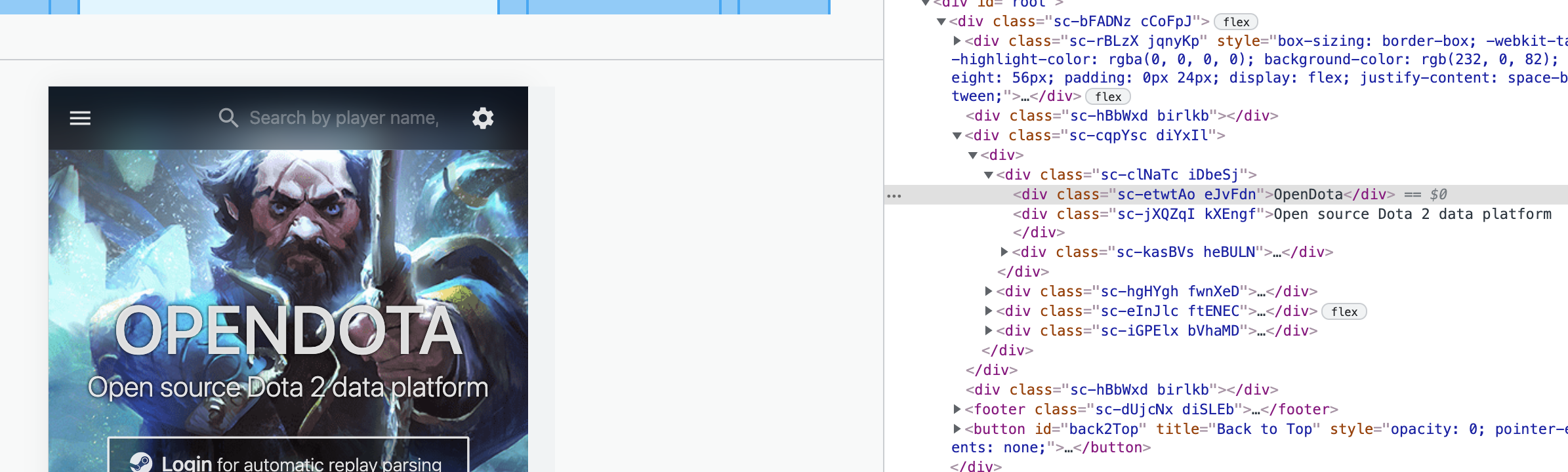Expand the footer sc-dUjcNx diSLEb node
Screen dimensions: 1568x472
point(957,409)
